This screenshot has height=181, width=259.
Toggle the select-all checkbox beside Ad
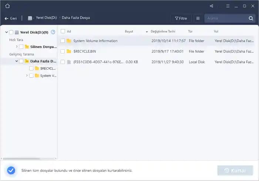63,31
